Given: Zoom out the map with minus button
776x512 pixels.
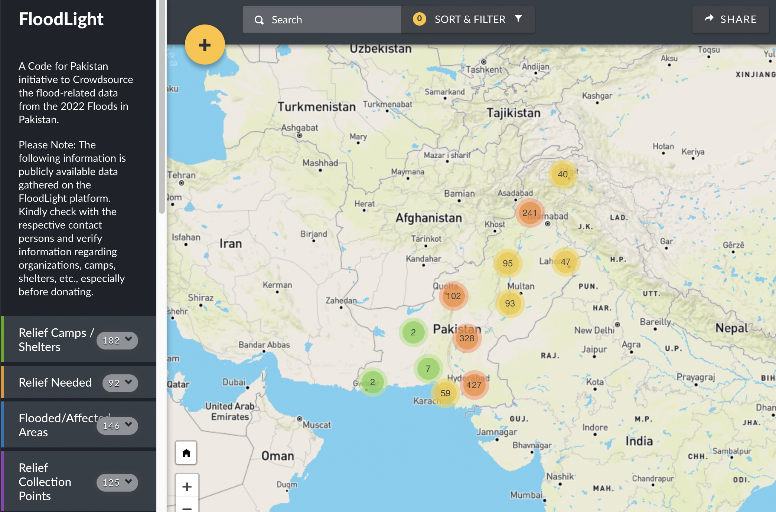Looking at the screenshot, I should point(187,507).
